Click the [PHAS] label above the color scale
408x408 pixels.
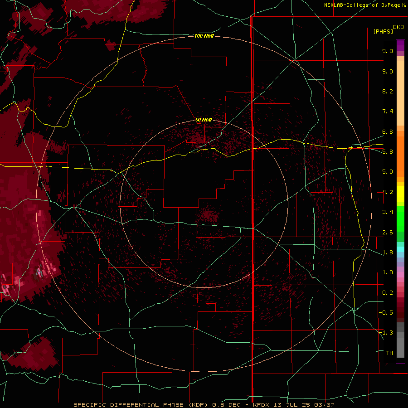pyautogui.click(x=383, y=32)
